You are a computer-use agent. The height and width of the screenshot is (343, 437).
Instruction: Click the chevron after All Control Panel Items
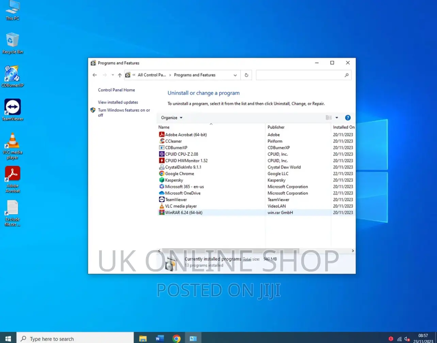click(x=170, y=75)
